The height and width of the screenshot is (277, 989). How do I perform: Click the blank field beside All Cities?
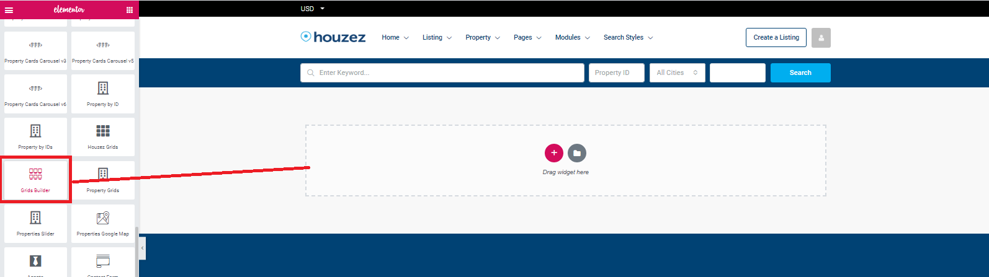pos(738,73)
